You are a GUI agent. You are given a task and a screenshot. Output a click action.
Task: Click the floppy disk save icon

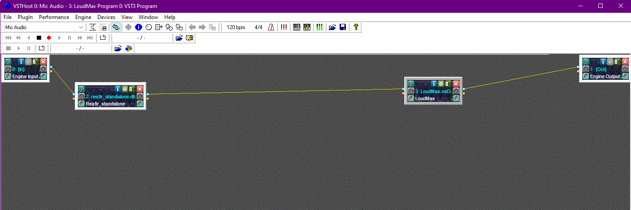pos(342,27)
